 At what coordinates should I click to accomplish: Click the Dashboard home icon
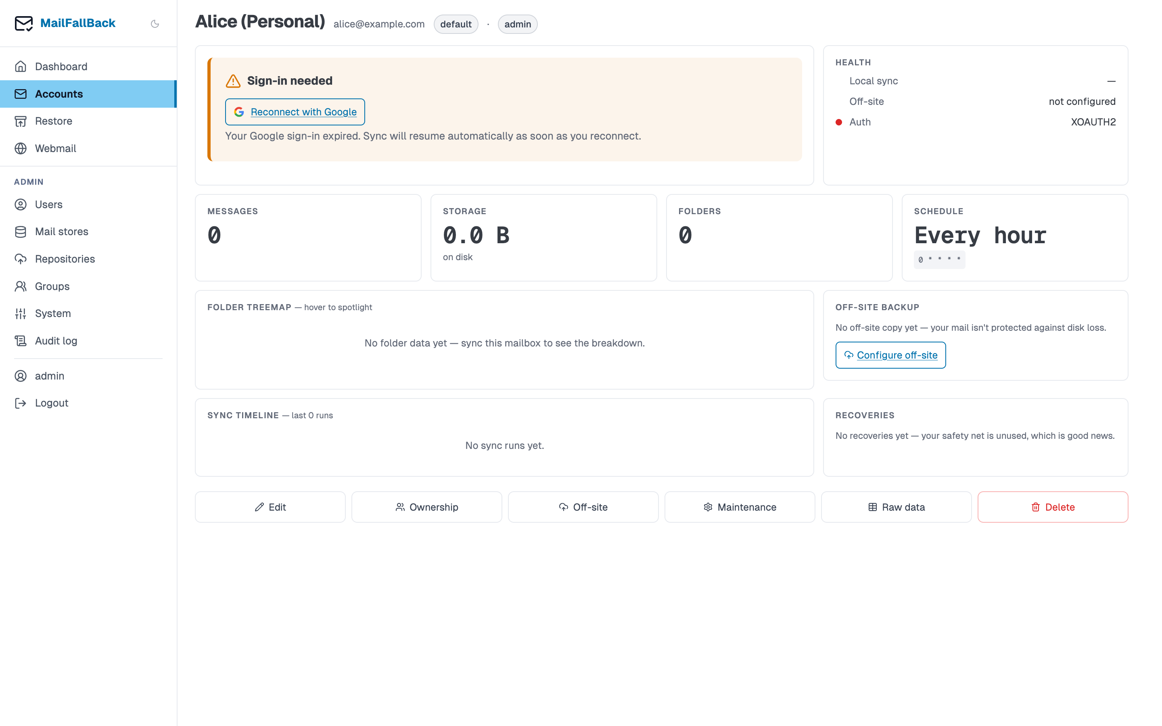[x=21, y=66]
